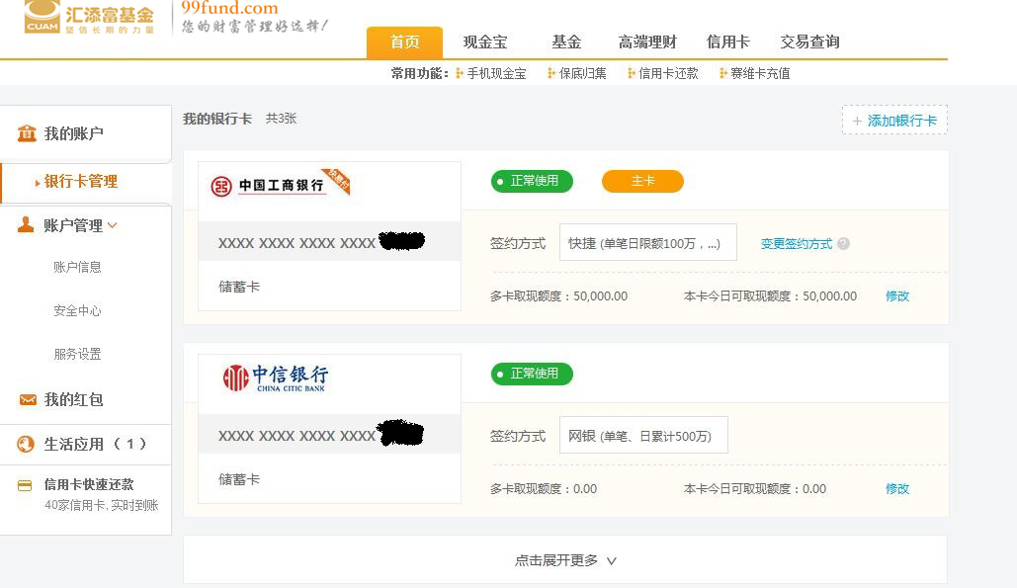Screen dimensions: 1017x588
Task: Open the 网银 signing method box
Action: [x=642, y=436]
